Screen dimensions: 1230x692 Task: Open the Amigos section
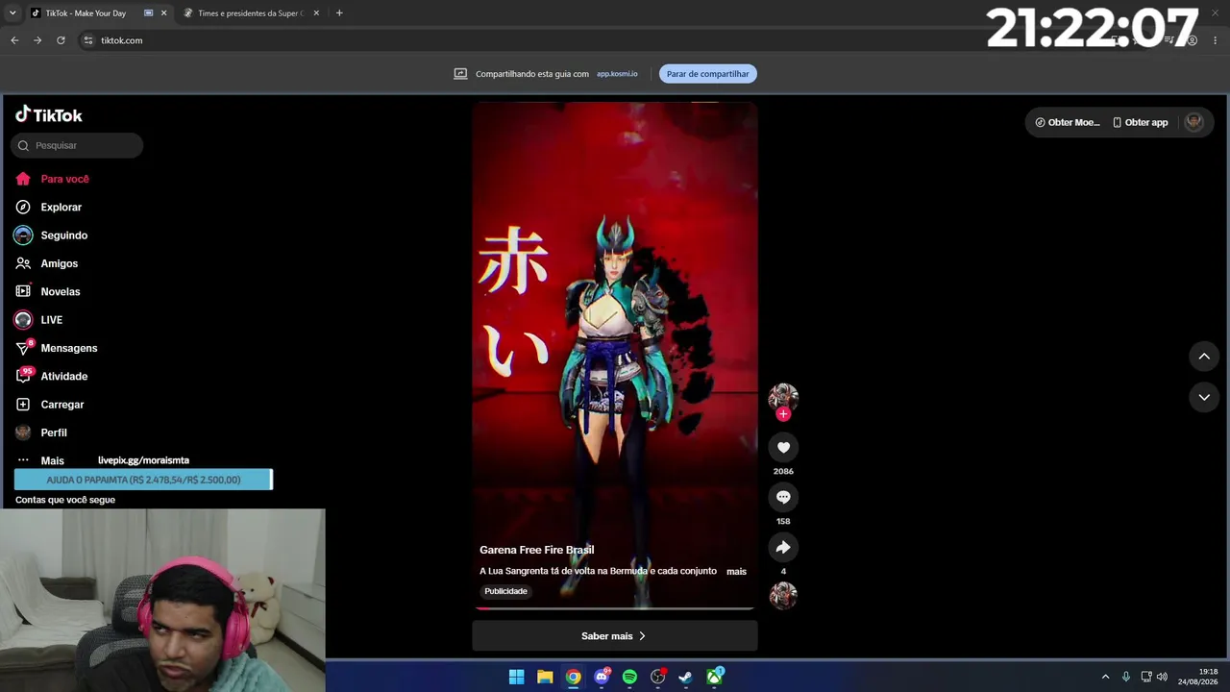click(47, 263)
